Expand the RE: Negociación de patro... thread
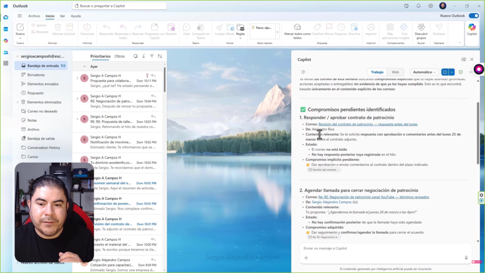The width and height of the screenshot is (485, 273). 77,99
